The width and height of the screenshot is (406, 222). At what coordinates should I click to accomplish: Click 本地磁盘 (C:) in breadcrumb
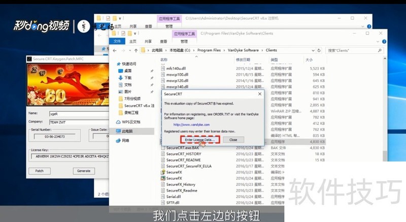pos(180,50)
